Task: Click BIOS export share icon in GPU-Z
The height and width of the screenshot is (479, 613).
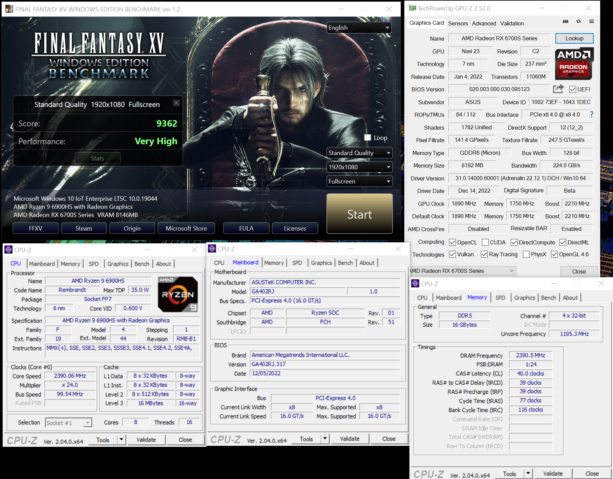Action: (x=558, y=89)
